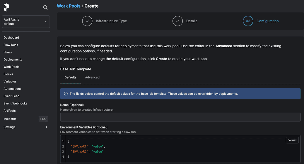This screenshot has height=164, width=304.
Task: Open the Avril Aysha workspace switcher
Action: pyautogui.click(x=26, y=22)
